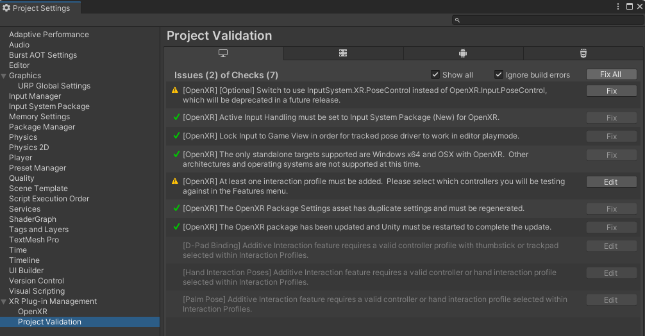This screenshot has height=336, width=645.
Task: Open Player settings
Action: (x=21, y=158)
